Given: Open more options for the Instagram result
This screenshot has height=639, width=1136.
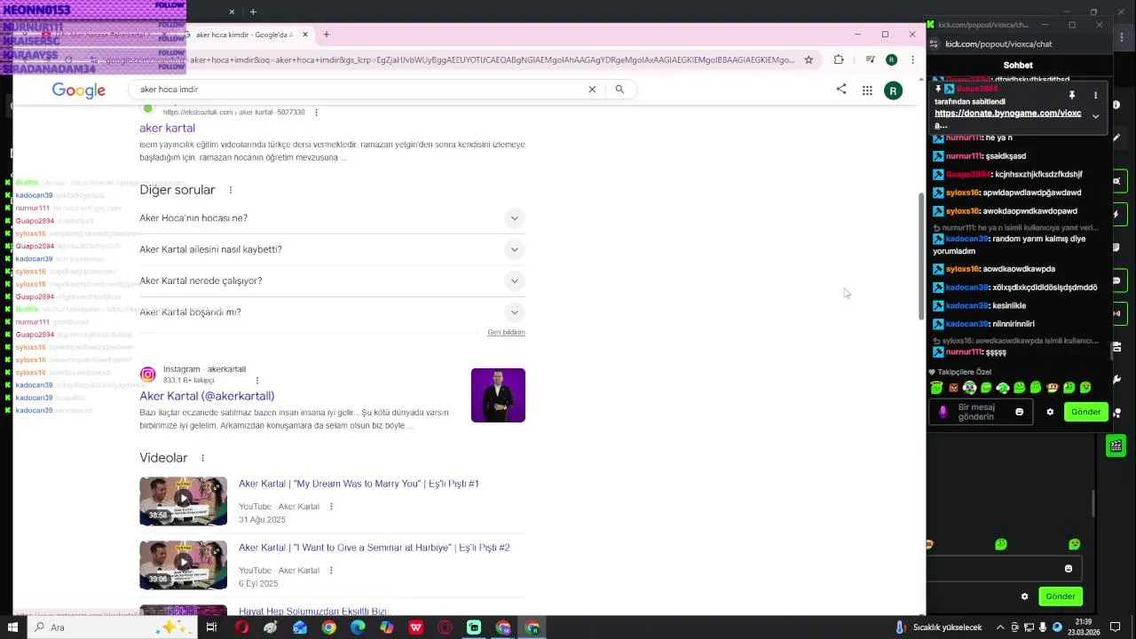Looking at the screenshot, I should 257,380.
